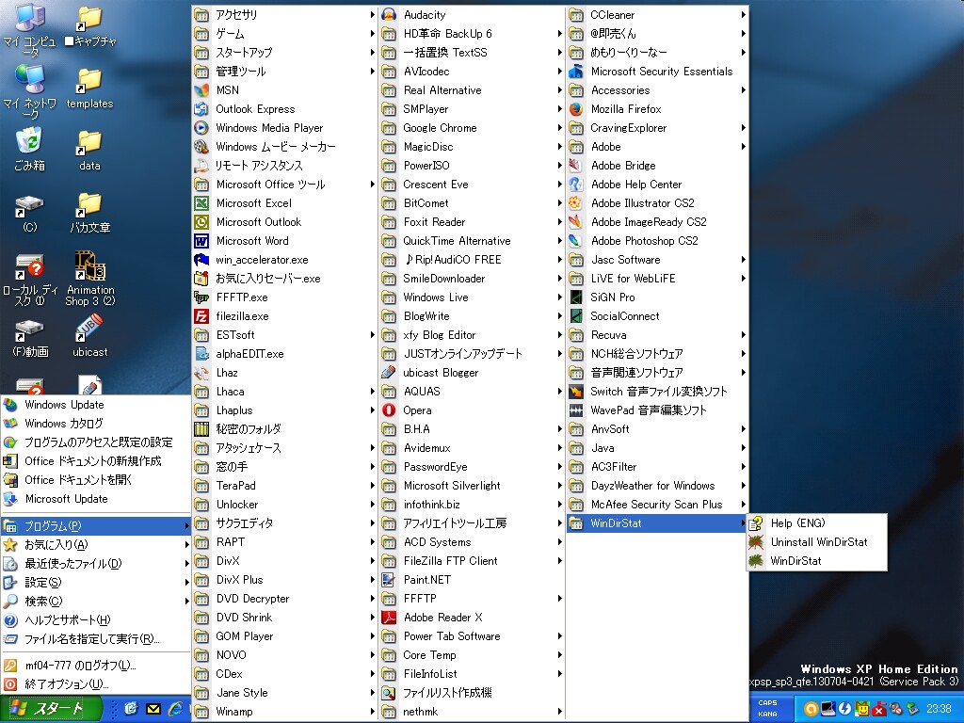Click the mail envelope quick launch icon
Image resolution: width=964 pixels, height=723 pixels.
click(x=153, y=709)
